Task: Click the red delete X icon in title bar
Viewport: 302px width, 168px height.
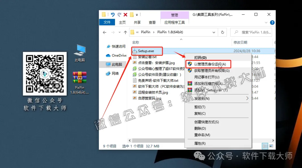Action: click(x=125, y=15)
